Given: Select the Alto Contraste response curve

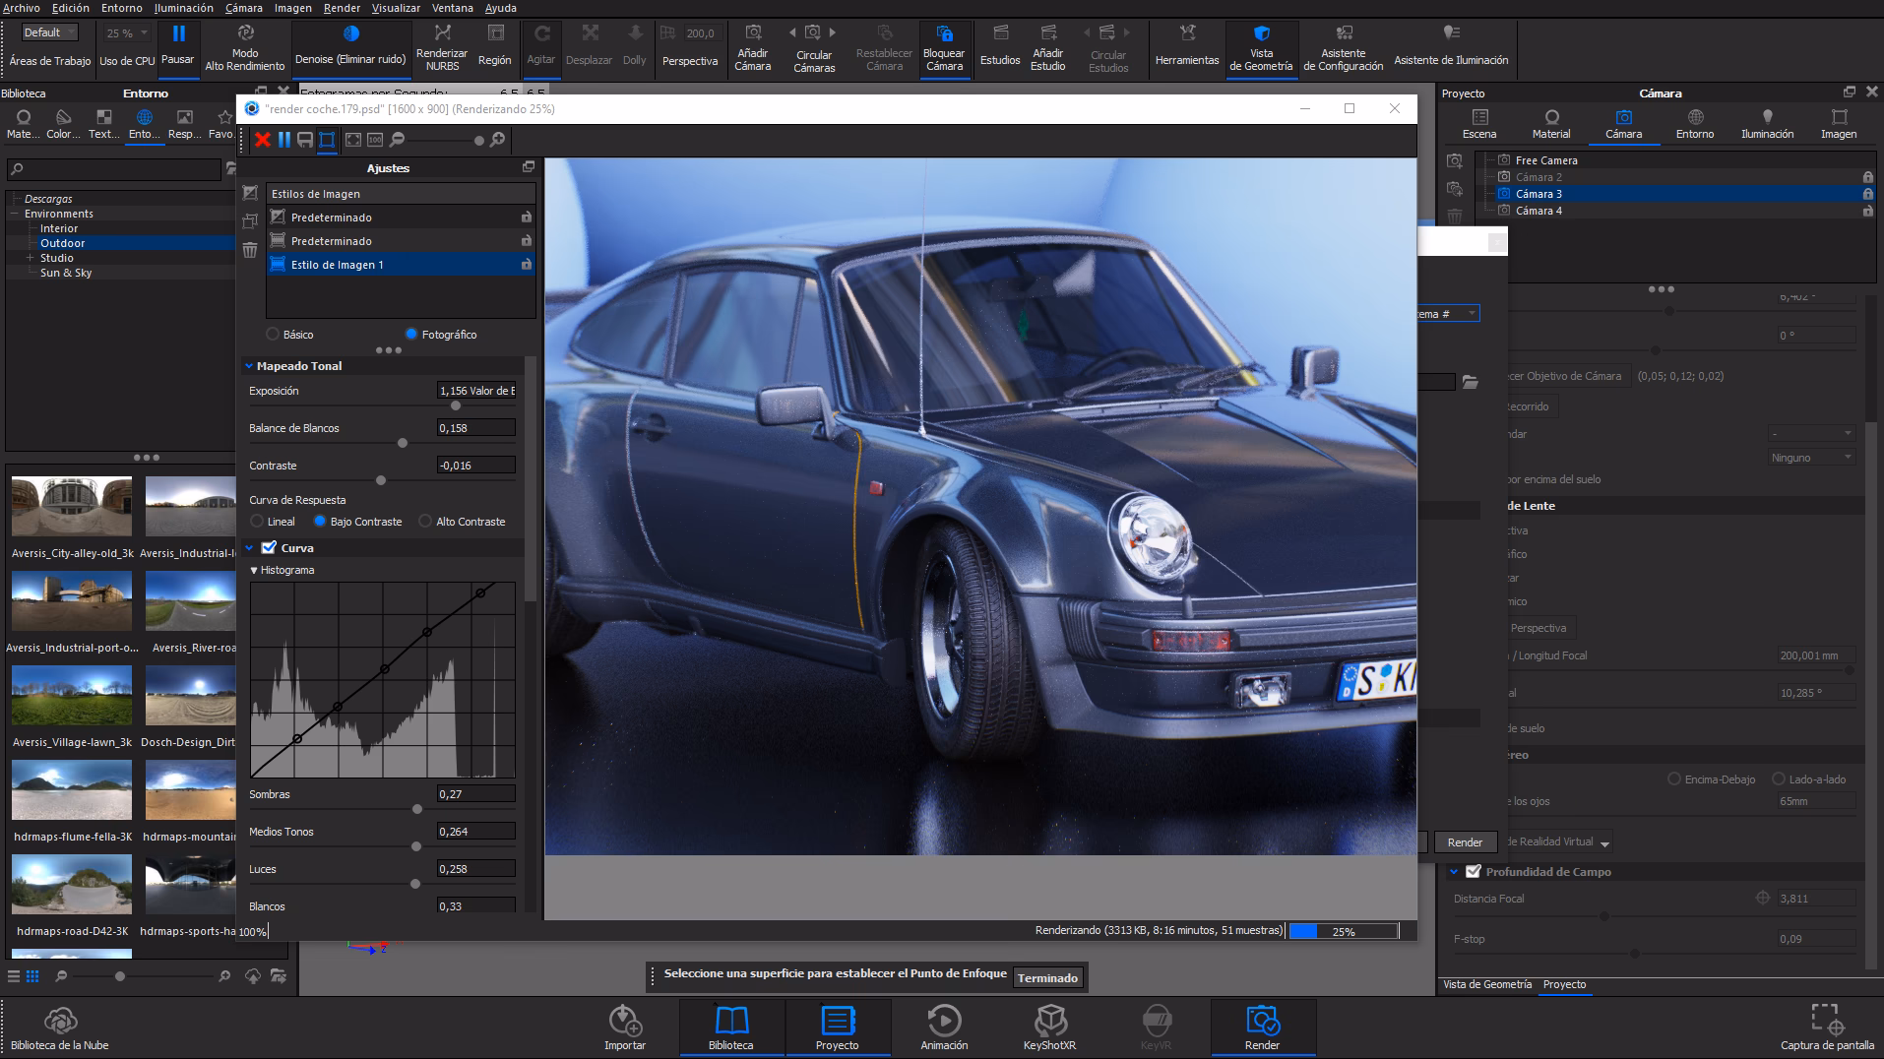Looking at the screenshot, I should point(424,521).
